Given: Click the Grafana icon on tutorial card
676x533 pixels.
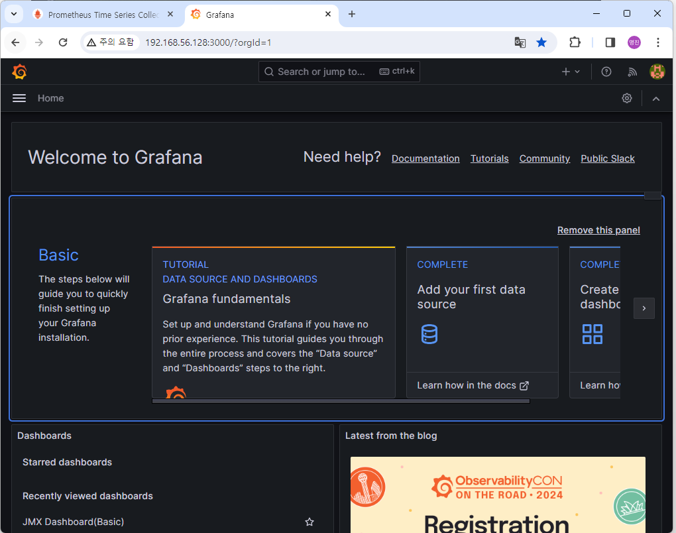Looking at the screenshot, I should (x=176, y=392).
